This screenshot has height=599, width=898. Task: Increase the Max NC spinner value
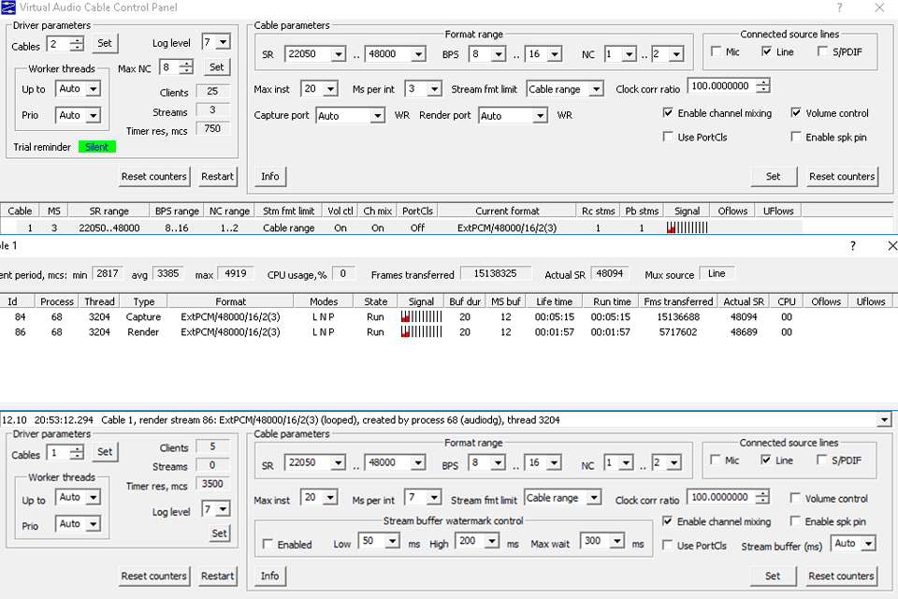[x=186, y=63]
